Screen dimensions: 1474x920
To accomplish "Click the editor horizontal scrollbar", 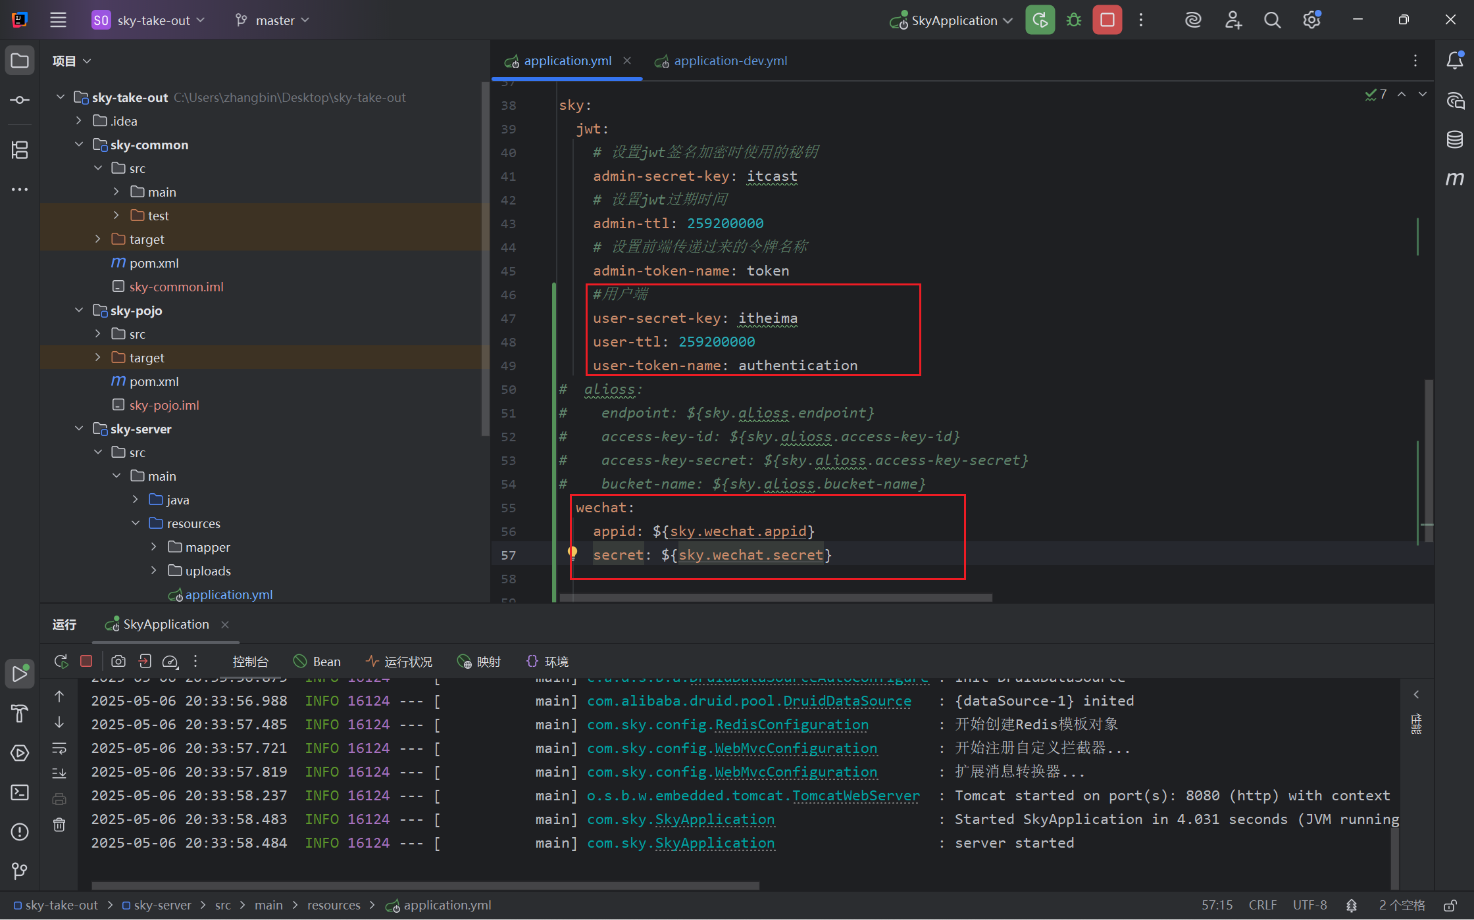I will (x=775, y=598).
